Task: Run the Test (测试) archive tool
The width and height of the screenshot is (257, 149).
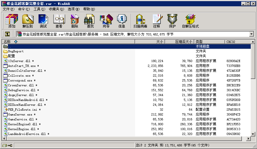Action: pyautogui.click(x=43, y=21)
